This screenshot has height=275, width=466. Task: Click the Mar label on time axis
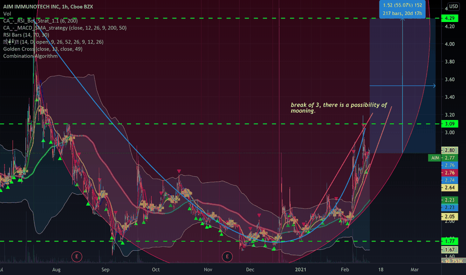(x=414, y=269)
